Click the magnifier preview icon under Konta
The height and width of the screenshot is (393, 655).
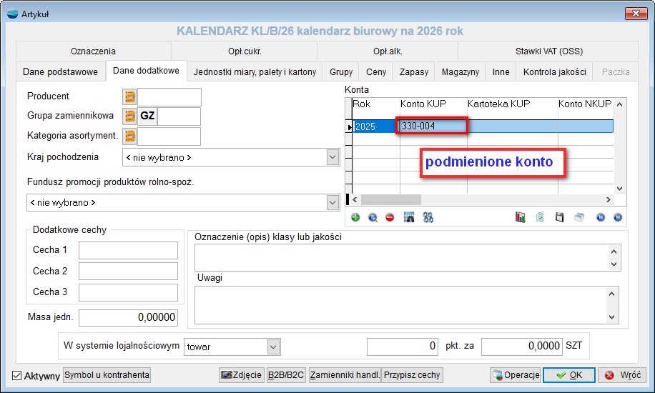pyautogui.click(x=373, y=217)
